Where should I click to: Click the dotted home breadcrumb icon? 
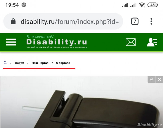click(x=6, y=62)
